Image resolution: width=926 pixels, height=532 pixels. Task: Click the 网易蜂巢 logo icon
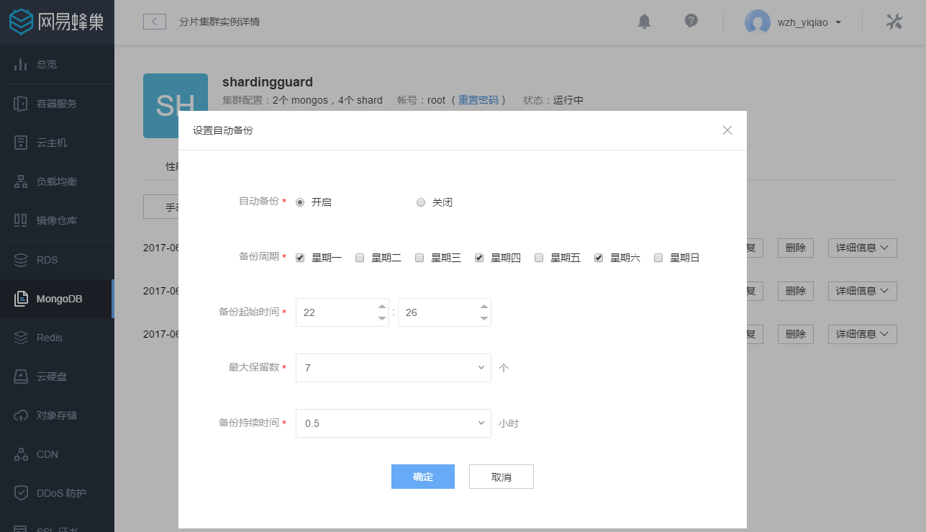coord(22,22)
